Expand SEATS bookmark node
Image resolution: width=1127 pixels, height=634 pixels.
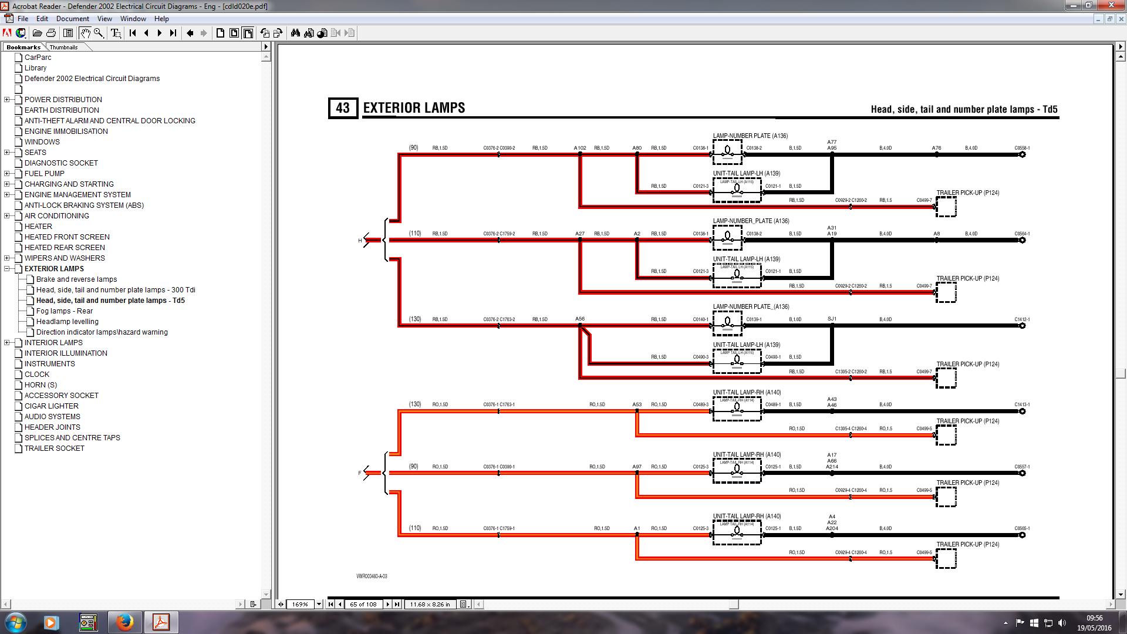coord(7,153)
